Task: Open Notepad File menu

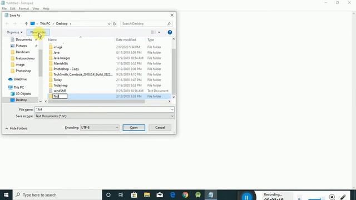Action: coord(4,8)
